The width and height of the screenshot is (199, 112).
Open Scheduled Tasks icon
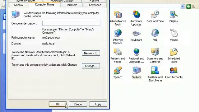(174, 56)
